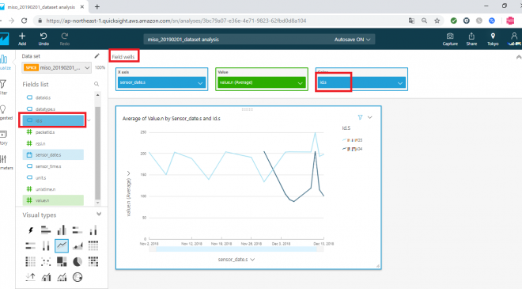Click the Field wells label
The image size is (522, 289).
[123, 57]
